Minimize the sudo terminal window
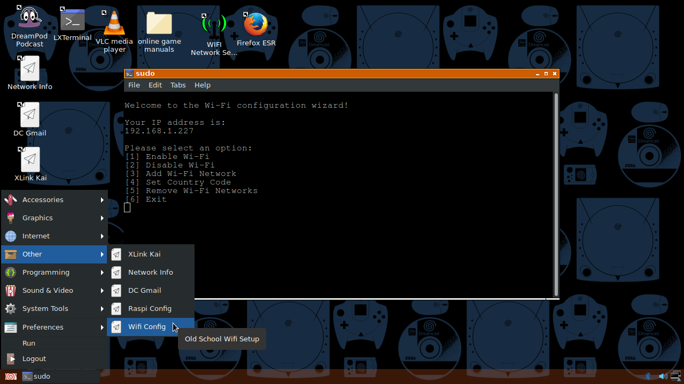684x384 pixels. 537,74
